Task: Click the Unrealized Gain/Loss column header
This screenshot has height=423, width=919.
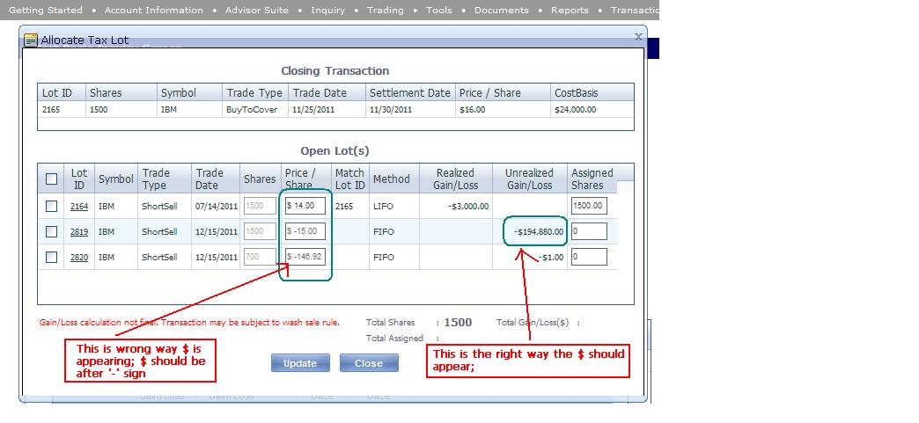Action: pyautogui.click(x=529, y=179)
